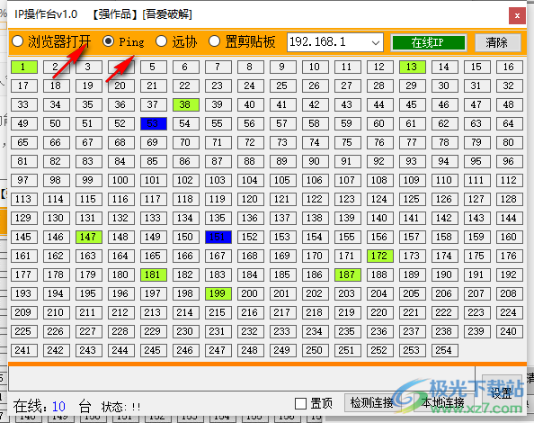Click blue highlighted IP cell 151
This screenshot has height=423, width=534.
[x=218, y=237]
